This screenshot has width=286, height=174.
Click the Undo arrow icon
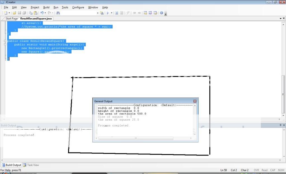pyautogui.click(x=42, y=13)
